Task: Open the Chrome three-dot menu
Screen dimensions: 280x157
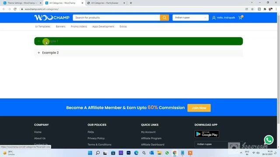Action: click(276, 9)
